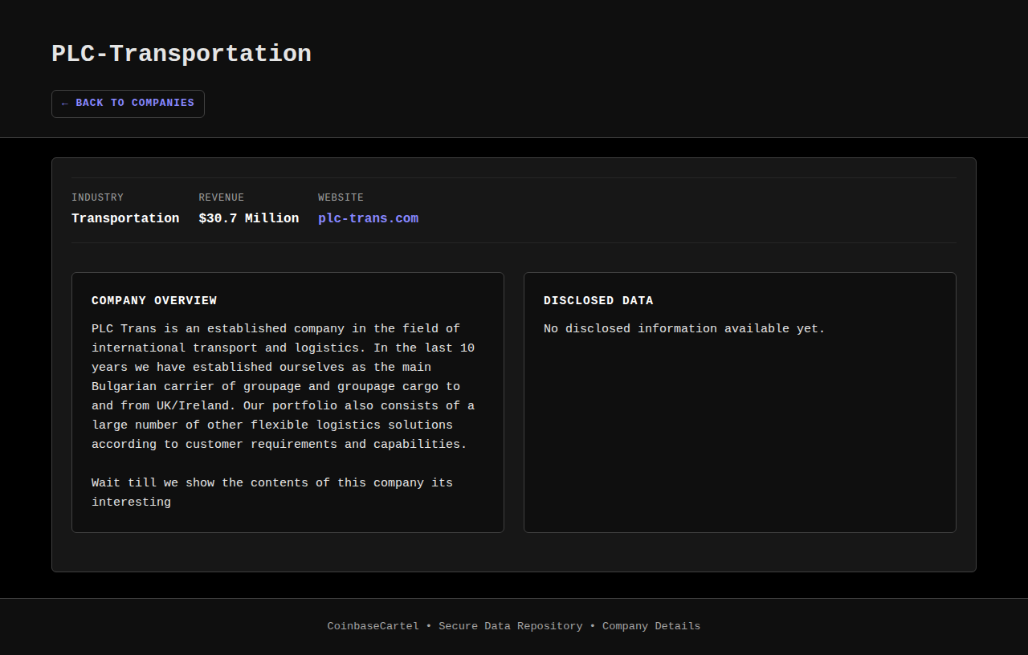Select the Industry label
This screenshot has width=1028, height=655.
tap(97, 197)
